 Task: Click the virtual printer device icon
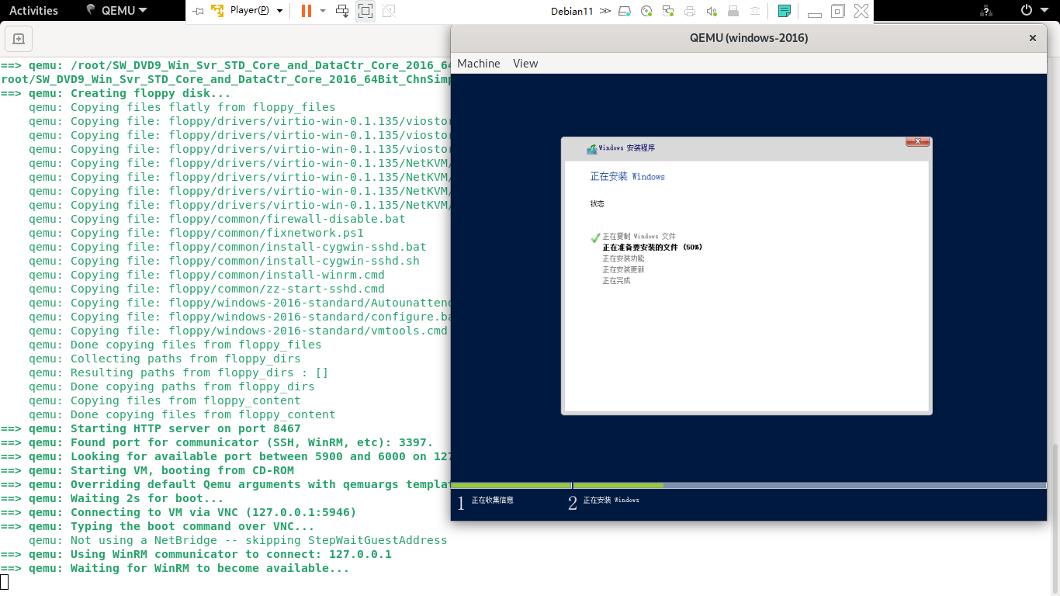coord(691,10)
